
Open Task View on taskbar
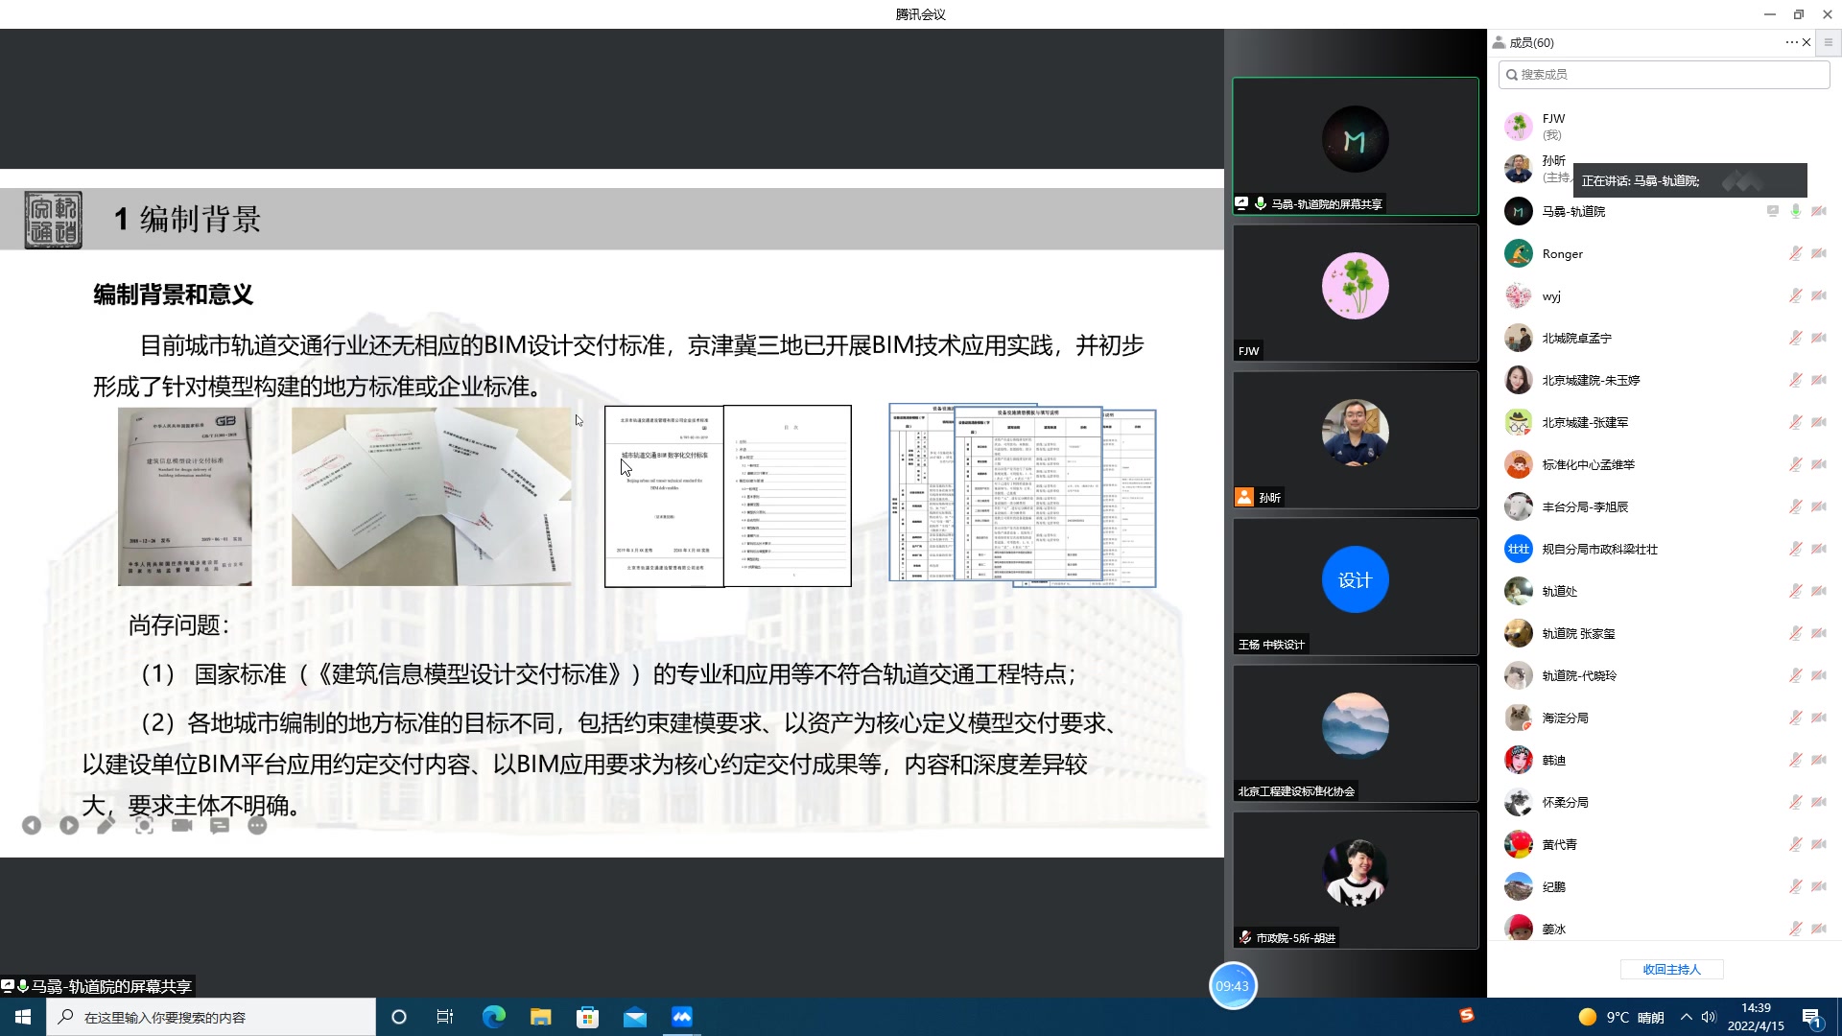point(445,1017)
